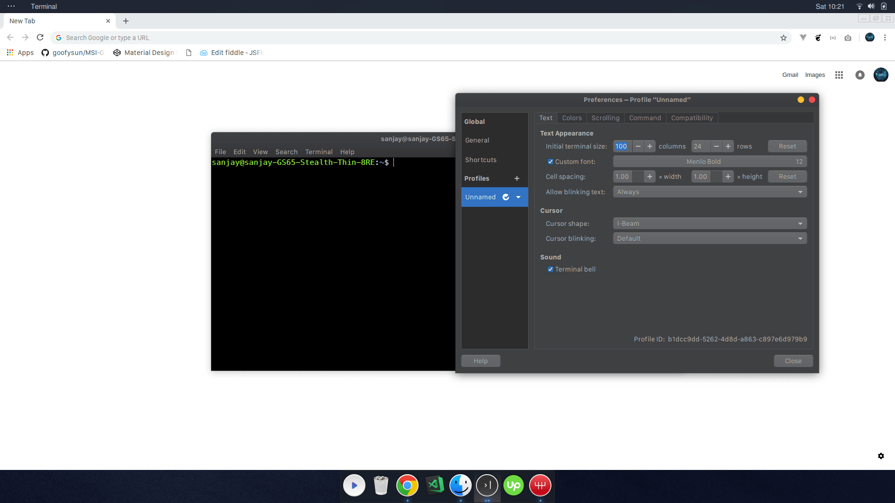Add a new terminal profile with plus icon
The height and width of the screenshot is (503, 895).
coord(516,178)
